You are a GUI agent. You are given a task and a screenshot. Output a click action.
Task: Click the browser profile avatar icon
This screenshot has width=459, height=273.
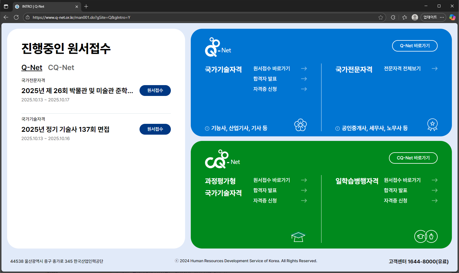[x=415, y=17]
